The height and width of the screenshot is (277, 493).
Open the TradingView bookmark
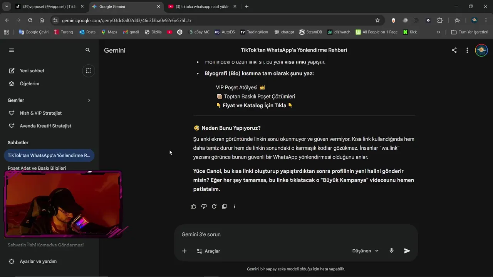click(x=254, y=32)
